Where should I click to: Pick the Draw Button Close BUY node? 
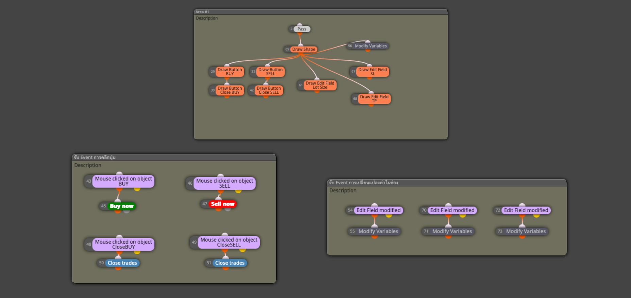[x=230, y=90]
